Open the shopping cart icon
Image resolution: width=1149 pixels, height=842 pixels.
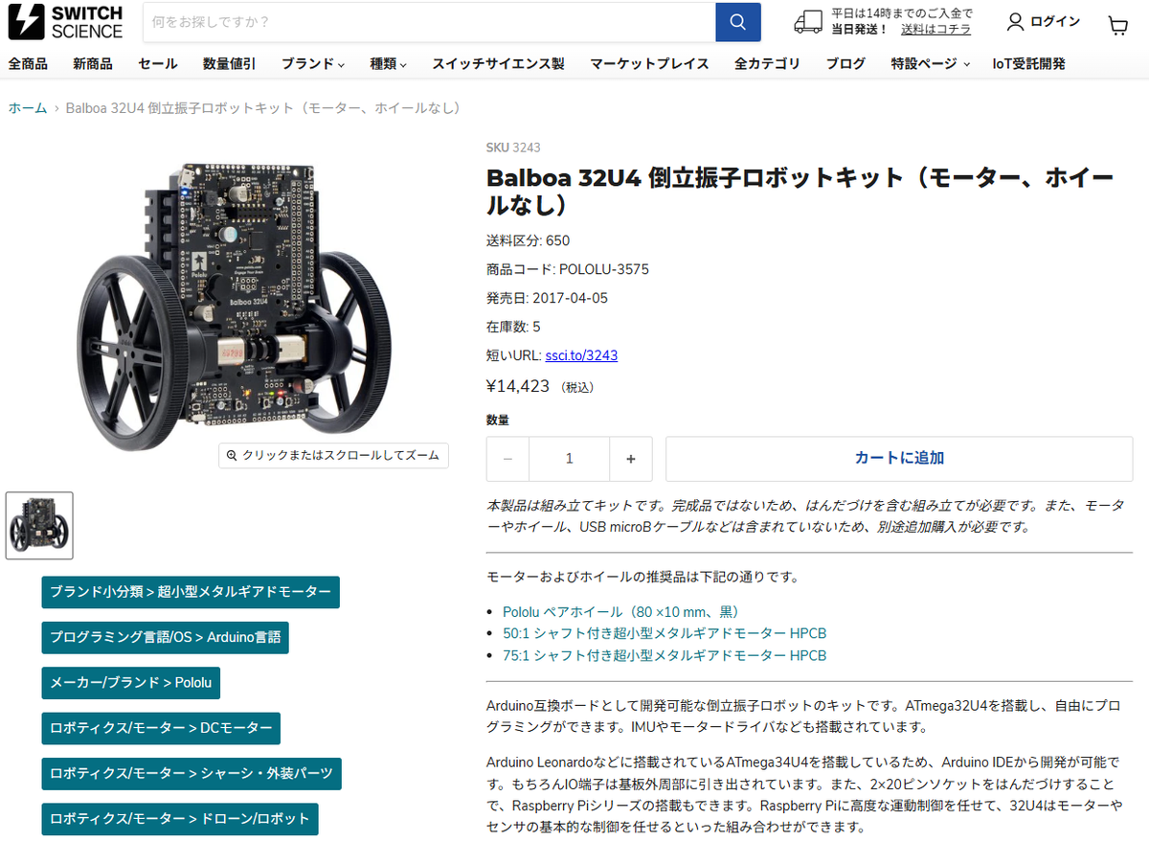pyautogui.click(x=1117, y=24)
